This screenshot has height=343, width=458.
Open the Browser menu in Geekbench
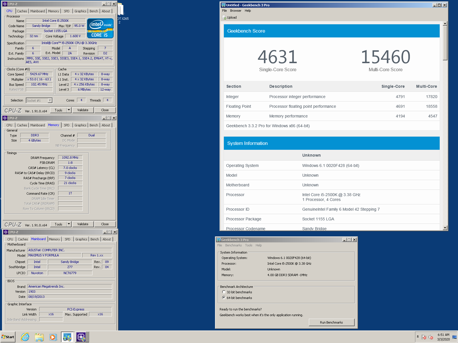[236, 11]
